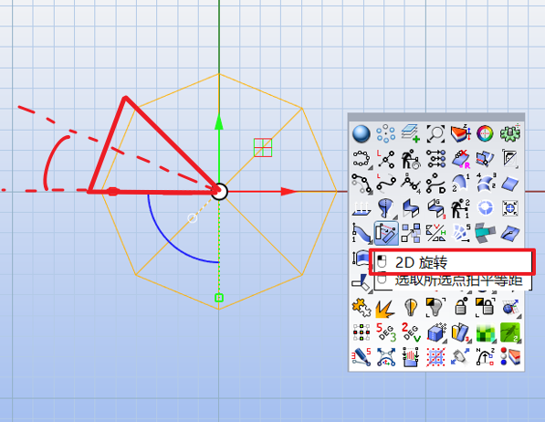
Task: Select the sweep rail icon marked 1
Action: click(x=362, y=233)
